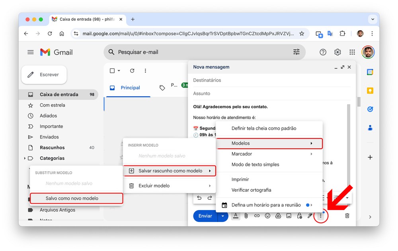Insert a link using the chain icon
This screenshot has width=398, height=251.
(257, 216)
